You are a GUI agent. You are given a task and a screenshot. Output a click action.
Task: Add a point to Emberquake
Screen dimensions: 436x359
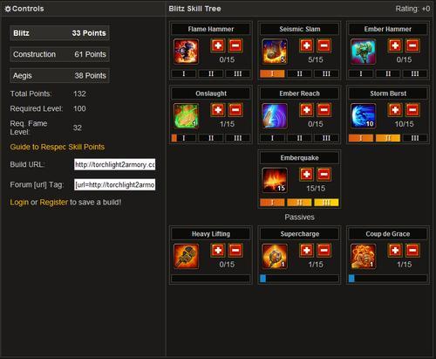click(307, 175)
